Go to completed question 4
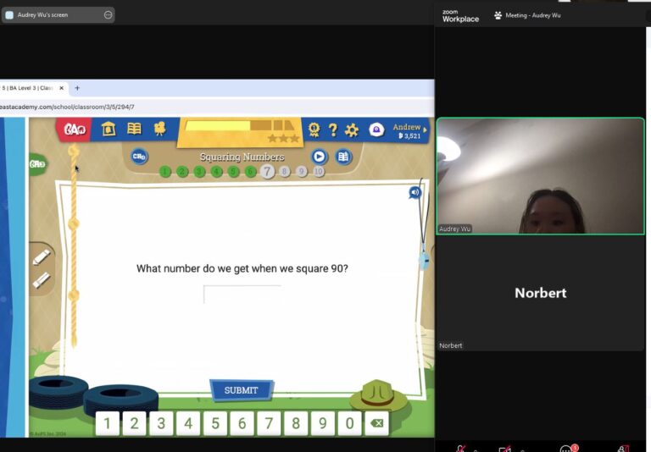 pos(216,171)
